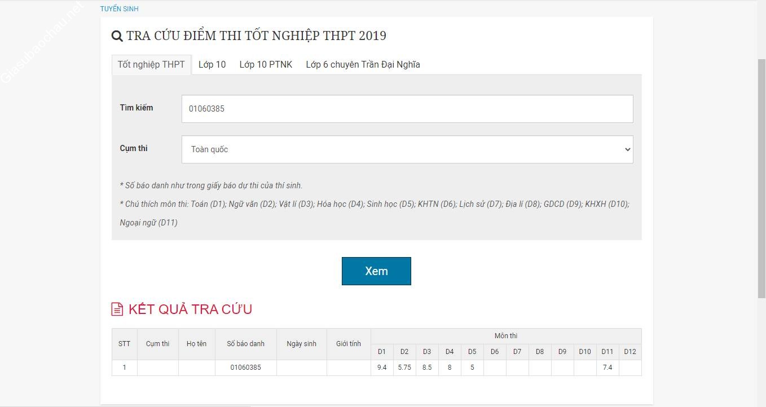Click the Giới tính column header
766x407 pixels.
(x=349, y=344)
